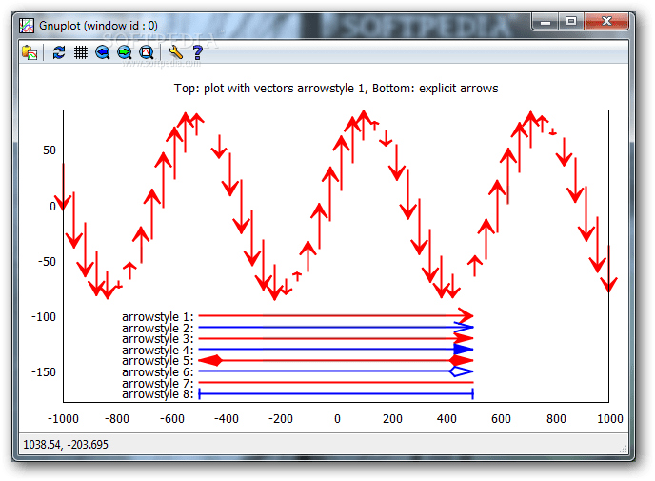Viewport: 655px width, 481px height.
Task: Click the x-axis label 800
Action: pyautogui.click(x=556, y=419)
